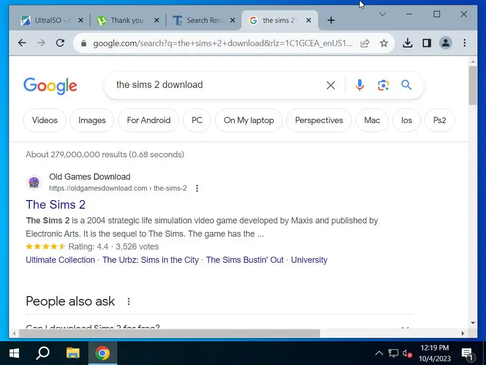Search by image with Google Lens

tap(383, 85)
